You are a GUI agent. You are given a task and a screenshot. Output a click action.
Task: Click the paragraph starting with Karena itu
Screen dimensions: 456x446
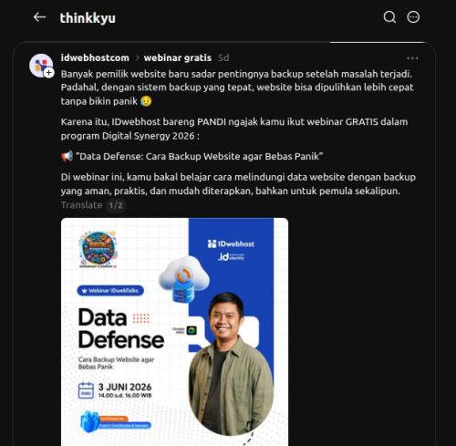point(234,129)
